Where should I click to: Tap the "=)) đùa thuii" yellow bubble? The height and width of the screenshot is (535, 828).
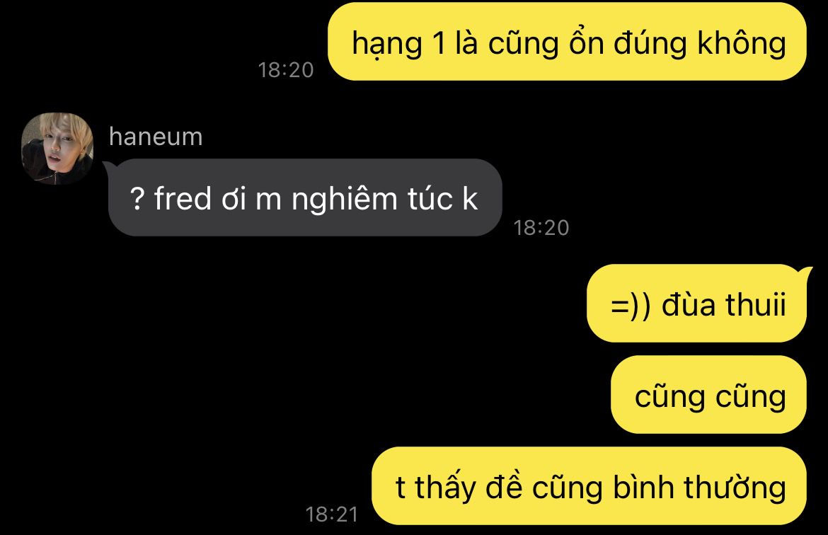click(x=697, y=304)
